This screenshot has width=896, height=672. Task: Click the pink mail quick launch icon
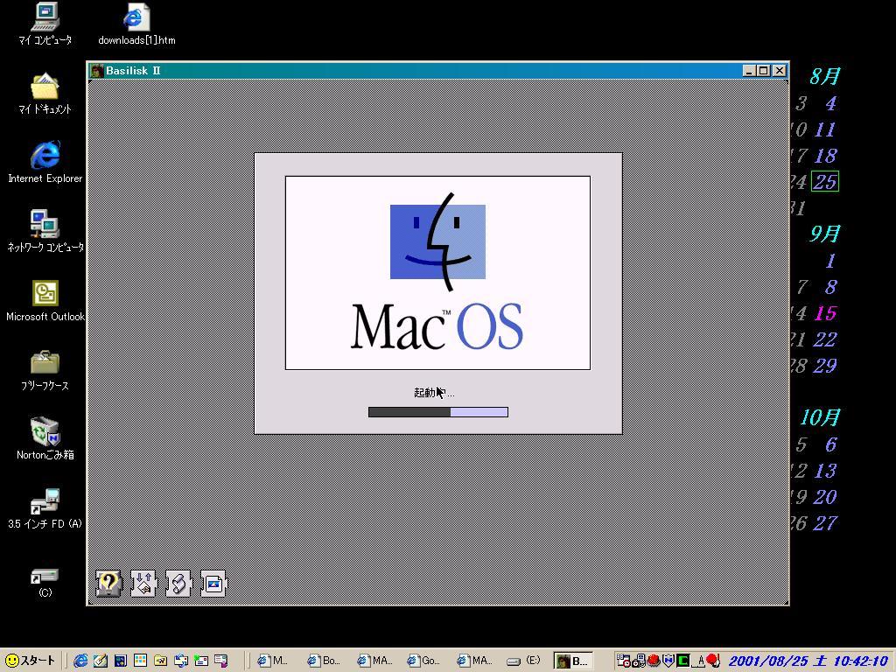(220, 661)
